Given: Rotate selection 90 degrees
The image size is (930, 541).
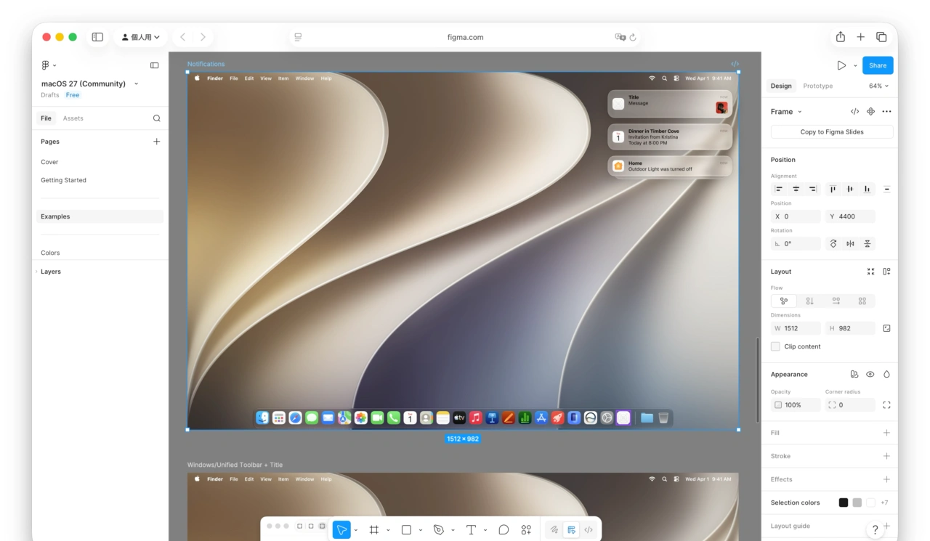Looking at the screenshot, I should pos(833,244).
